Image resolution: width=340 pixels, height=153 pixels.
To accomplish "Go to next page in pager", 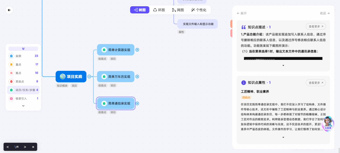I will (x=25, y=147).
